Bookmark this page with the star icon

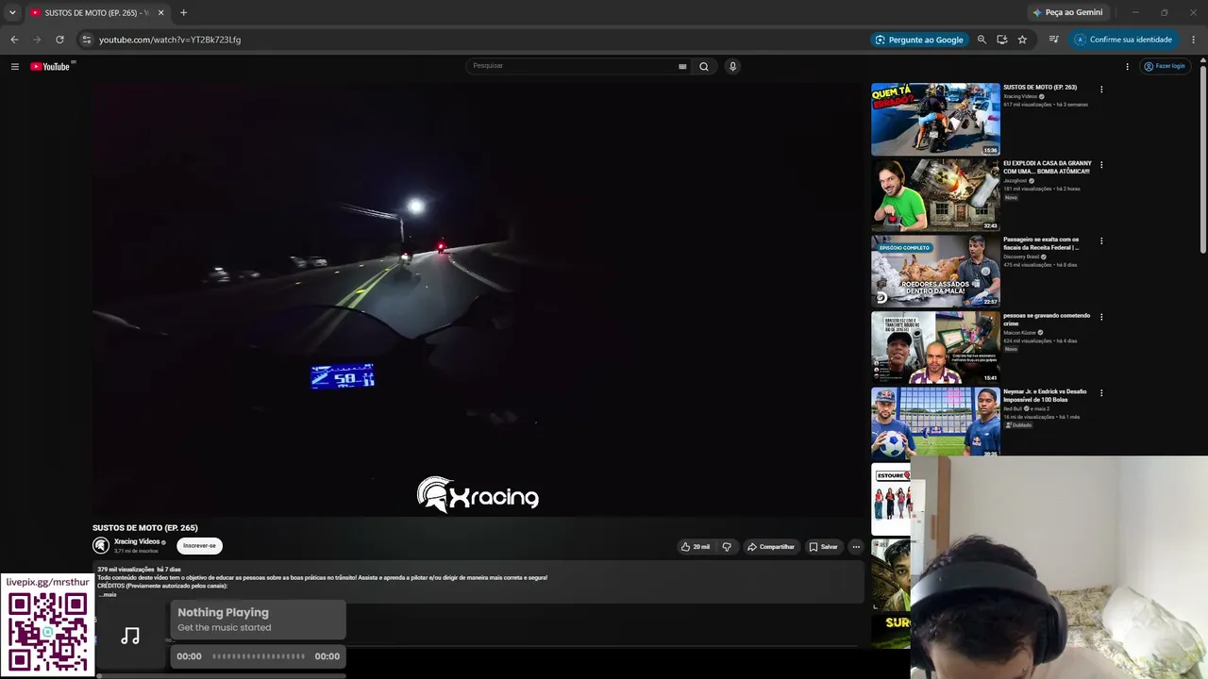[1022, 40]
